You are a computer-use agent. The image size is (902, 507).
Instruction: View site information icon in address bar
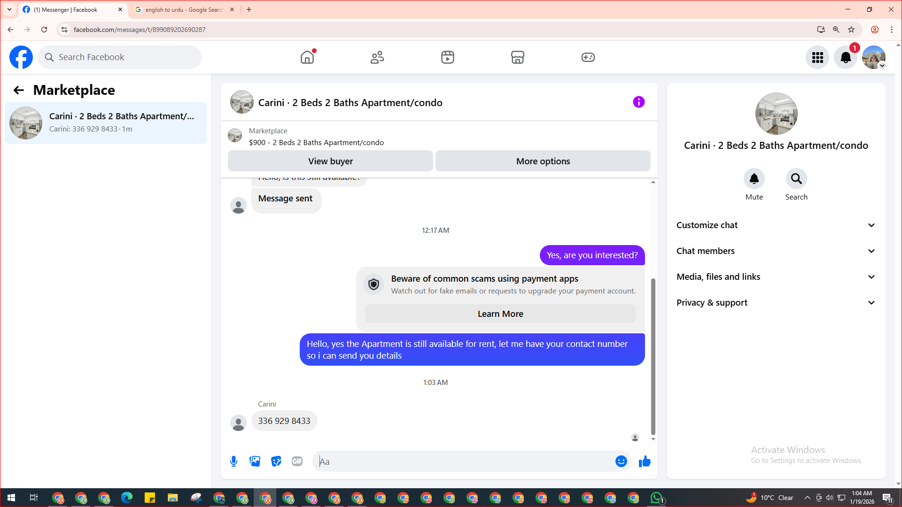pos(64,30)
